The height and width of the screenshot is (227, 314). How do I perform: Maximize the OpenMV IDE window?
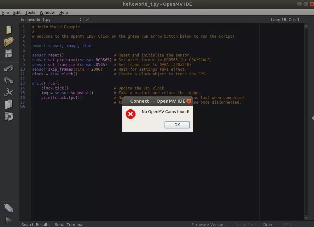(x=306, y=4)
